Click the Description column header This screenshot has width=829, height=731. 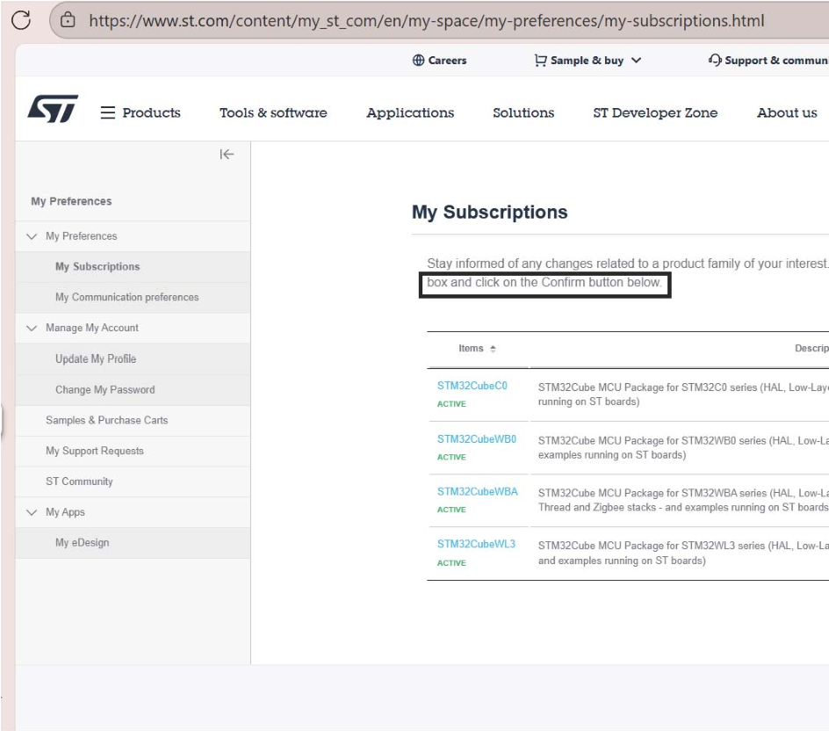811,349
